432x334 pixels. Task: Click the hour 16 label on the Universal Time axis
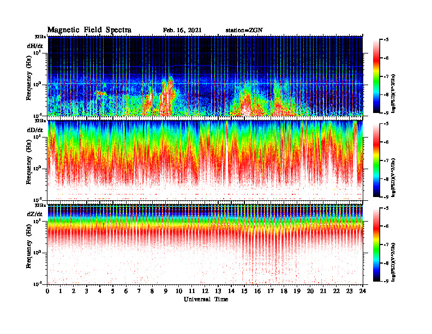[x=257, y=291]
